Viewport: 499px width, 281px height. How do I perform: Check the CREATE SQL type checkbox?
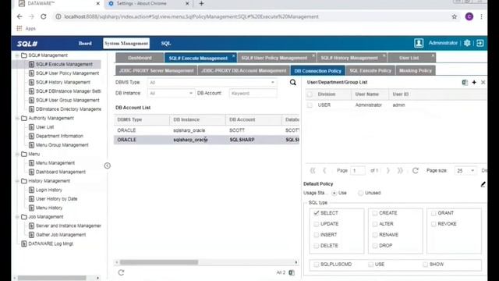click(375, 213)
